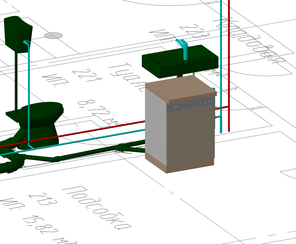Click the cyan inlet connector on the cistern
This screenshot has width=296, height=244.
26,43
